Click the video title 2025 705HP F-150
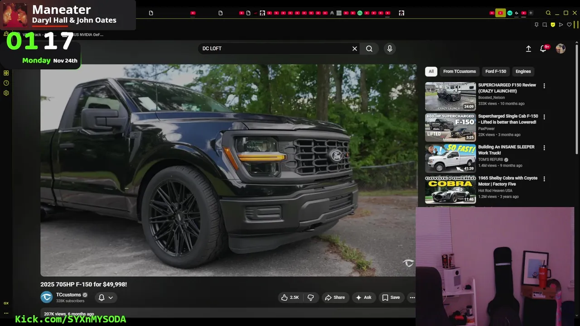The image size is (580, 326). (x=83, y=284)
